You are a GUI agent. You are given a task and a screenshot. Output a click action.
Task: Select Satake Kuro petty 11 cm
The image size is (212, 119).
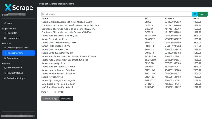pyautogui.click(x=124, y=63)
